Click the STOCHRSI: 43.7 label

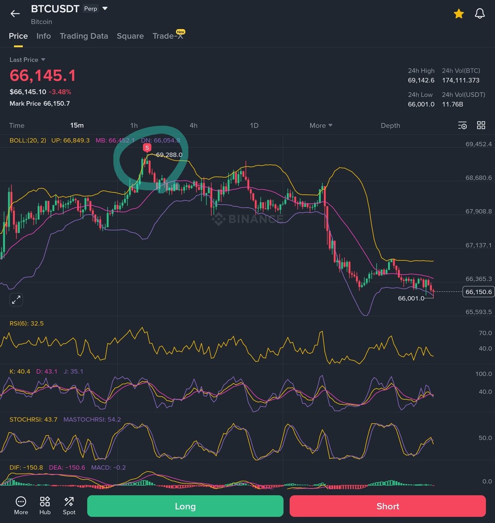coord(34,419)
